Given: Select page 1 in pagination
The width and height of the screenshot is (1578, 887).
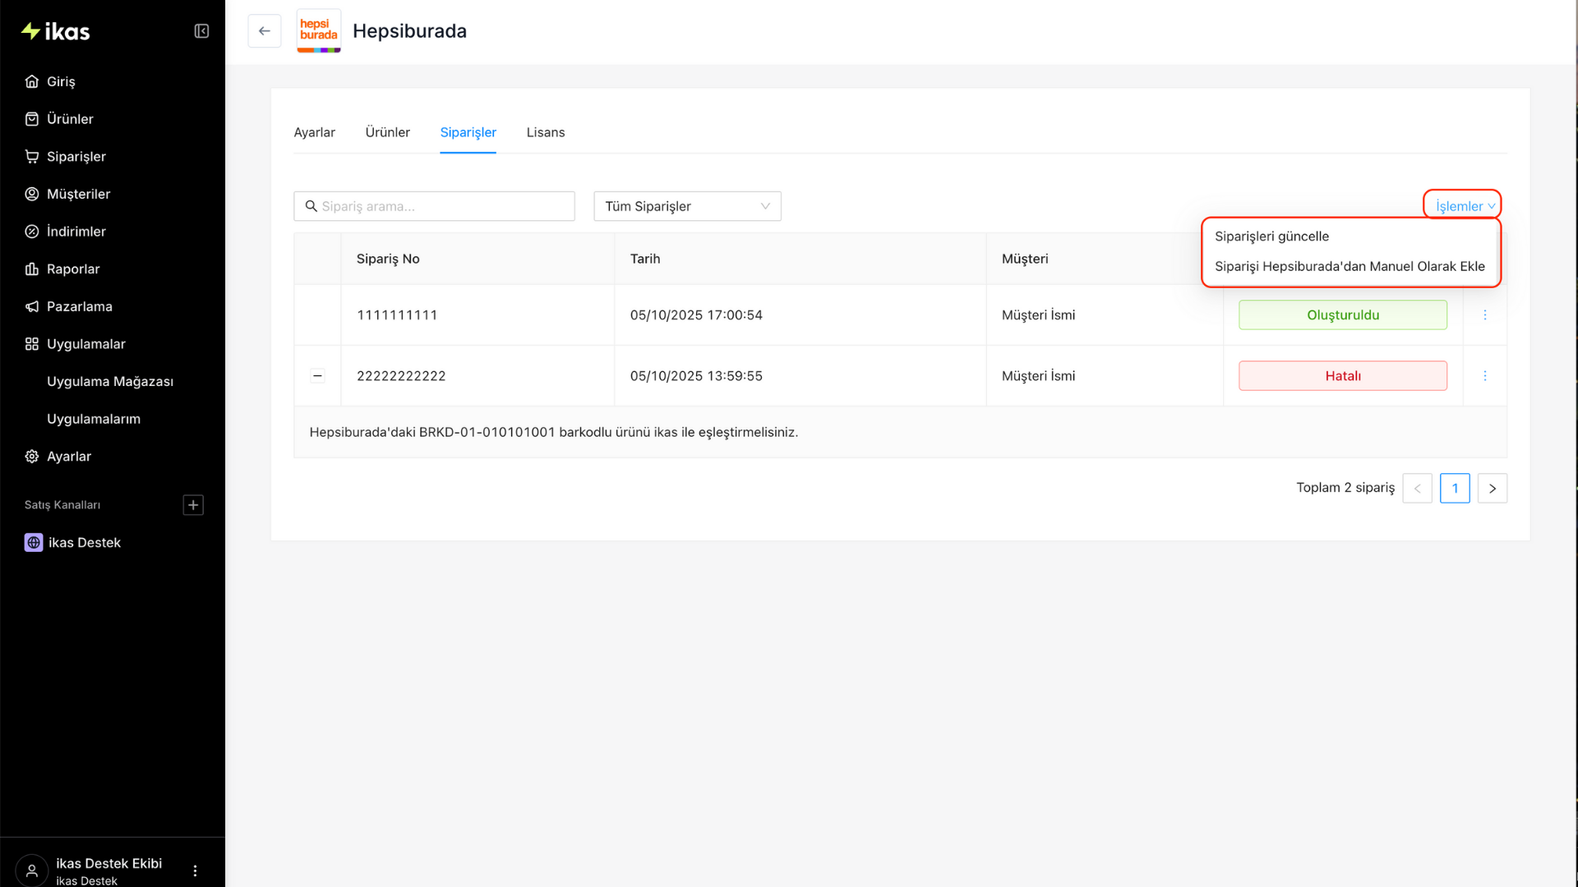Looking at the screenshot, I should (x=1455, y=489).
